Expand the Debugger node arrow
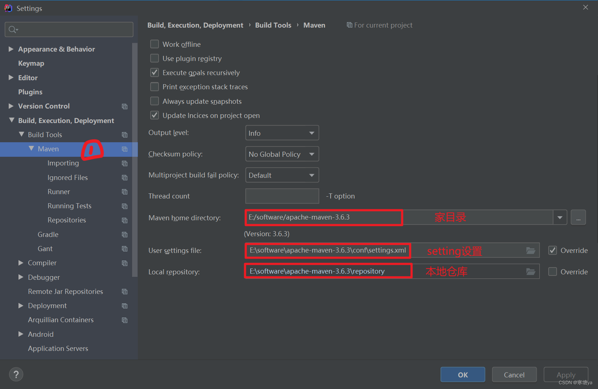The height and width of the screenshot is (389, 598). coord(21,277)
